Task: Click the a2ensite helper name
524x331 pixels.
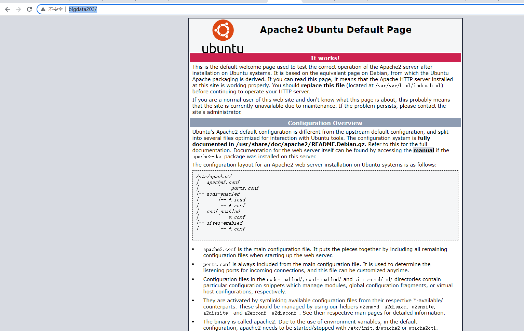Action: pos(423,307)
